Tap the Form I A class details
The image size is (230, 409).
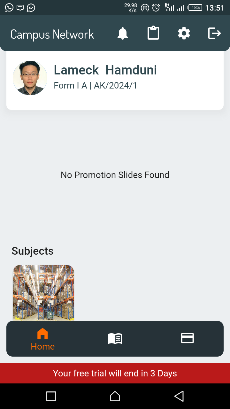tap(95, 86)
